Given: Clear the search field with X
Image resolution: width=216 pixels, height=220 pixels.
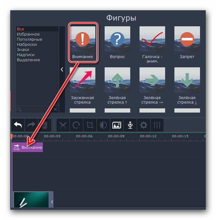Looking at the screenshot, I should 55,109.
